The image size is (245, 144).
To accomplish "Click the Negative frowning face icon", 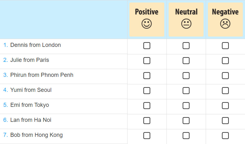I will pos(225,24).
